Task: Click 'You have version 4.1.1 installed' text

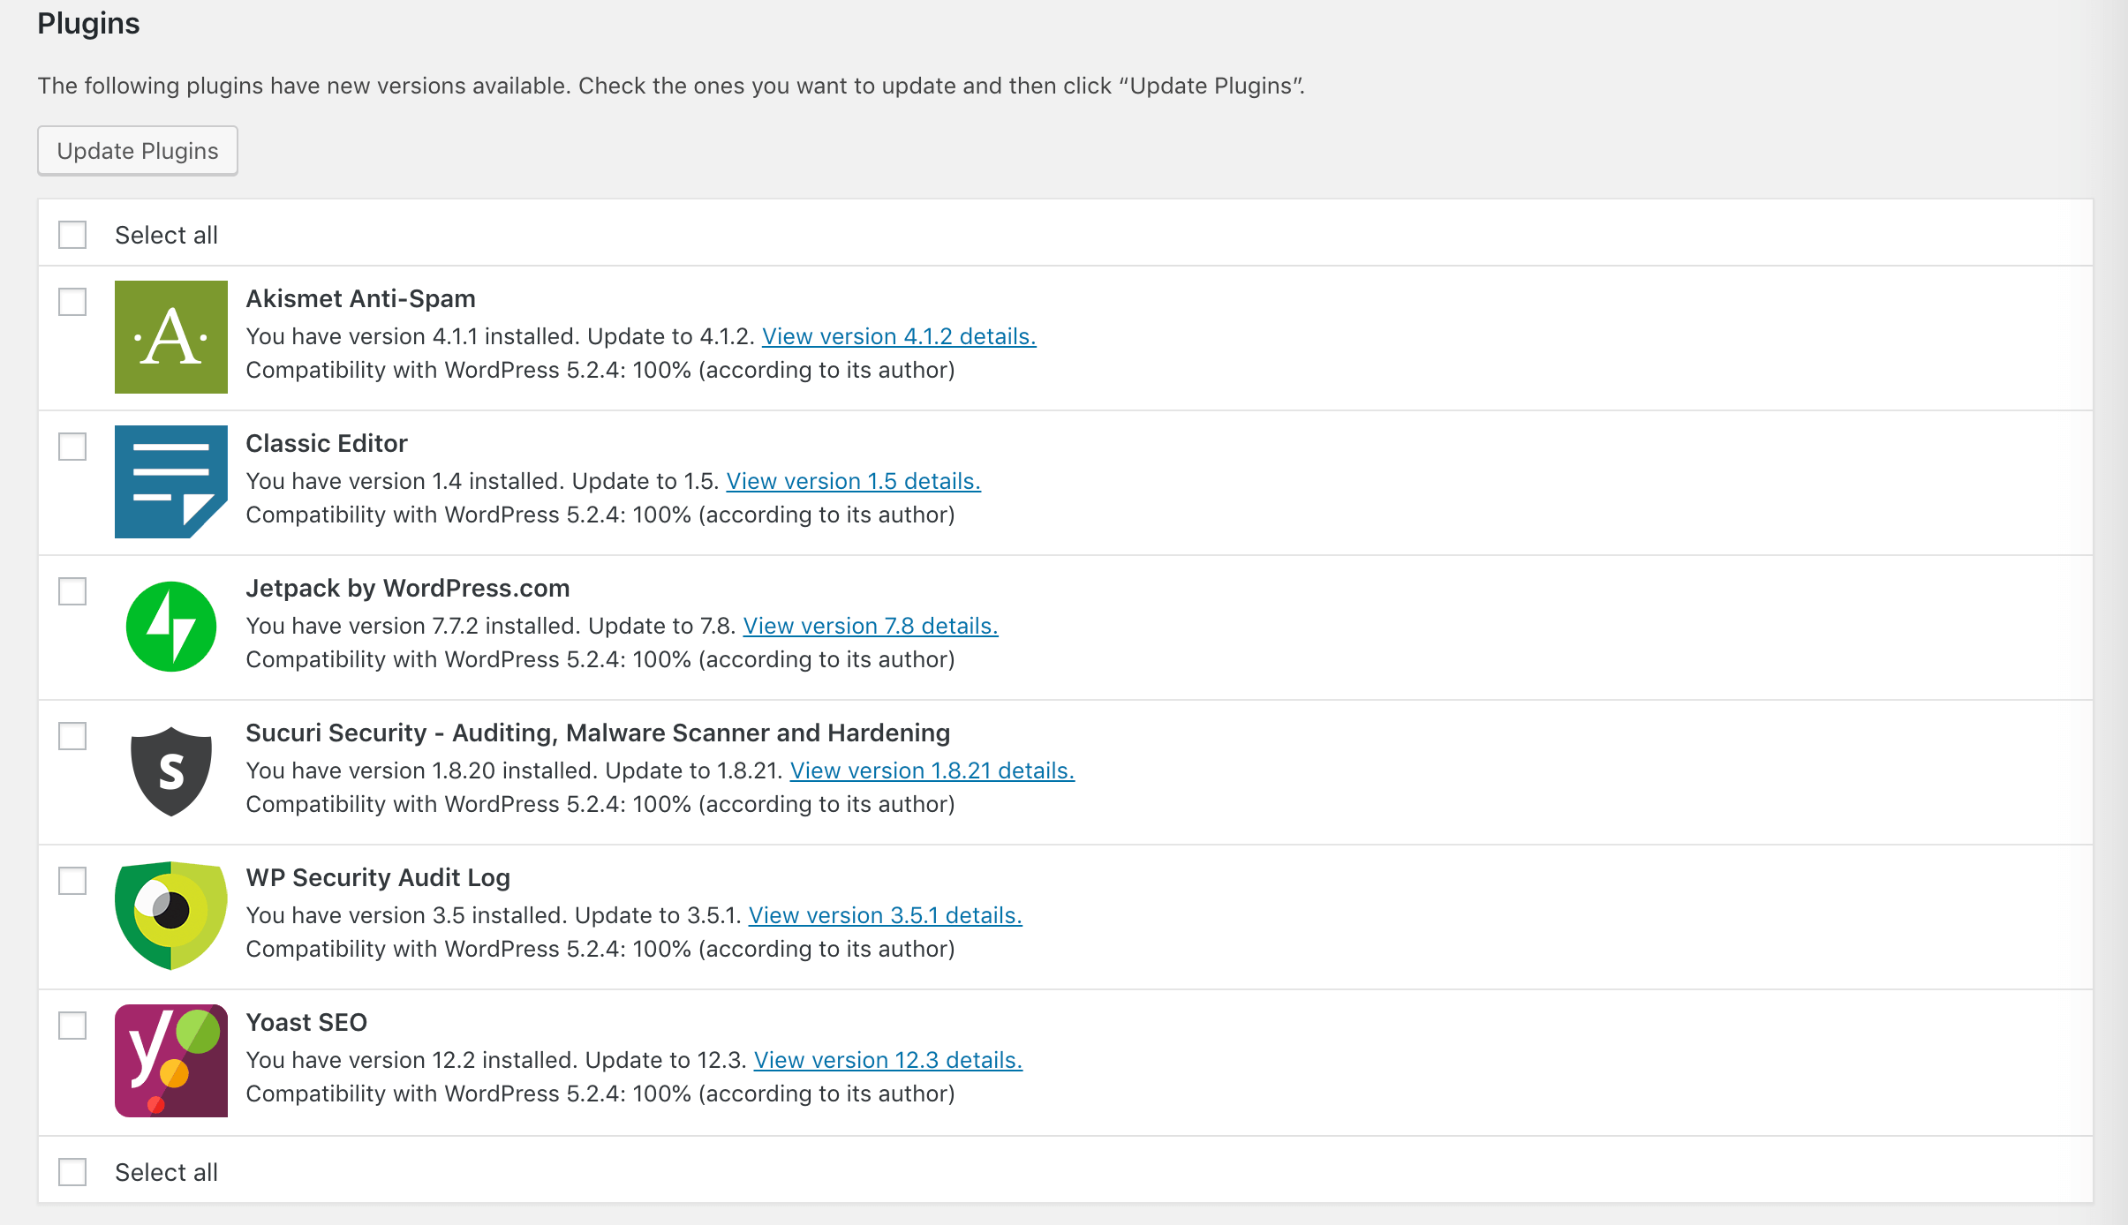Action: coord(412,336)
